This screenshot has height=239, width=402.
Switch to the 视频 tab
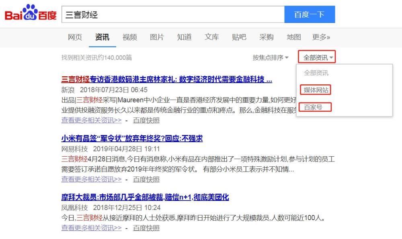coord(129,37)
